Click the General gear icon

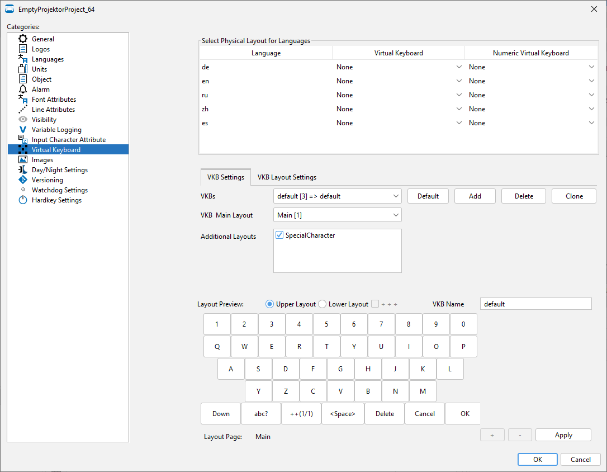23,39
